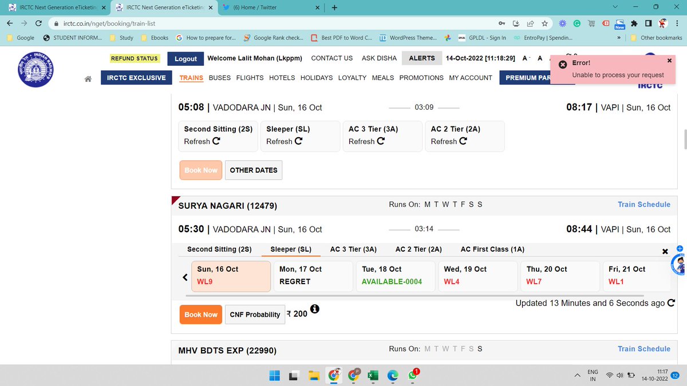Click the Indian Railways logo
This screenshot has height=386, width=687.
point(36,69)
